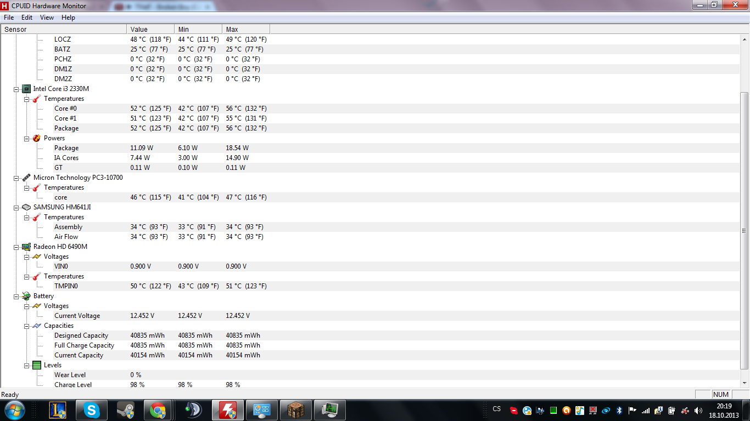Click the graph icon next to Capacities

point(37,326)
